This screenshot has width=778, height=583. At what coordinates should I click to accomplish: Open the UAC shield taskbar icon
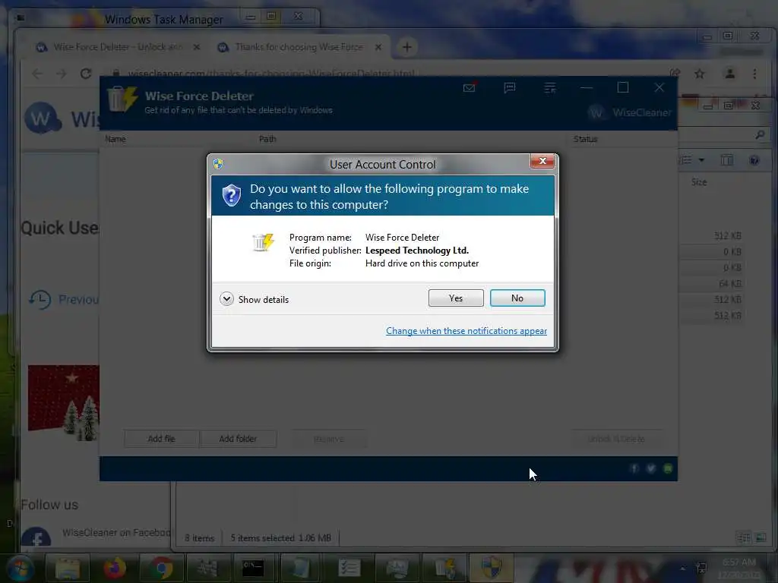[x=492, y=568]
